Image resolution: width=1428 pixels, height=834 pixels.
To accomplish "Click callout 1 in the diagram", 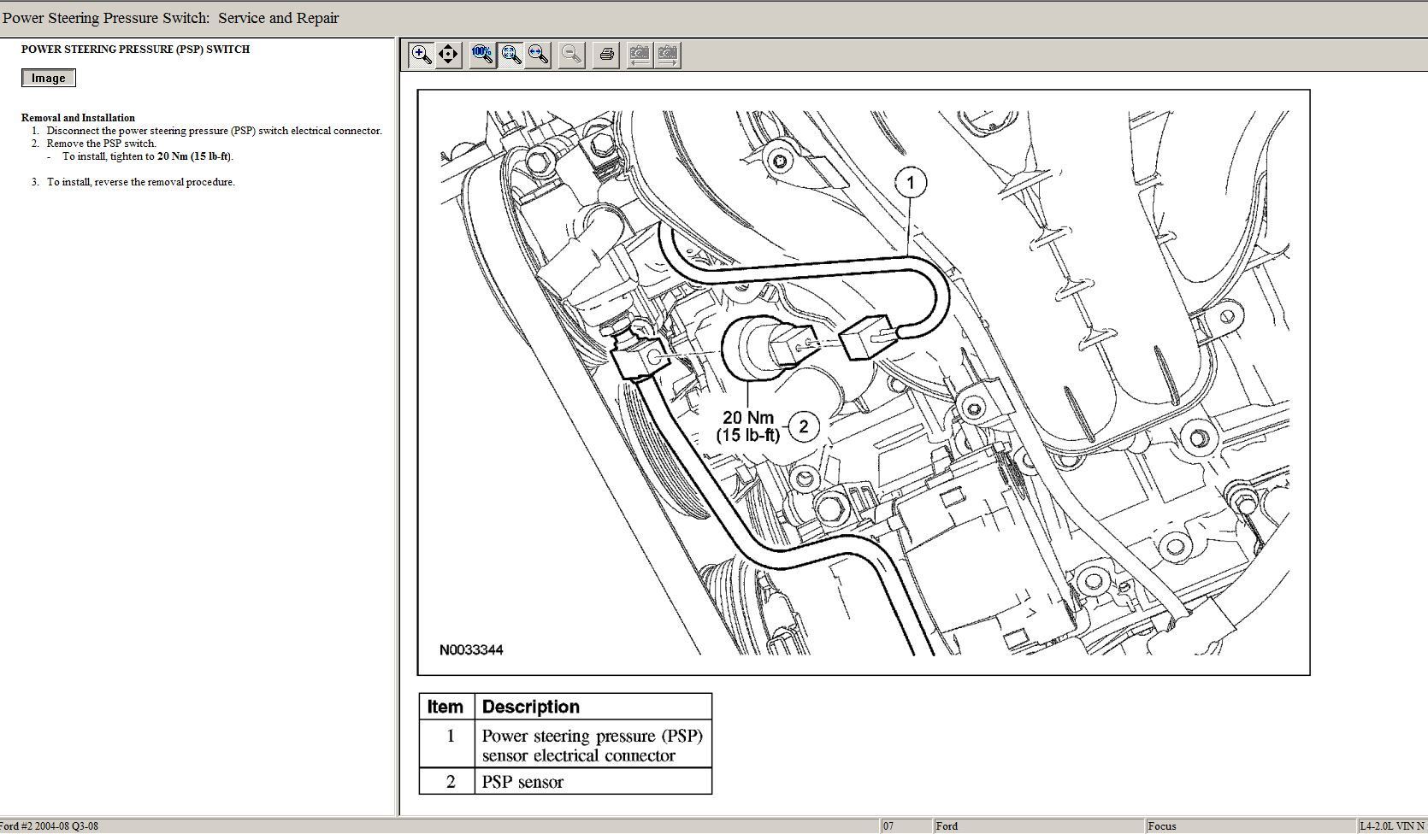I will click(x=910, y=182).
